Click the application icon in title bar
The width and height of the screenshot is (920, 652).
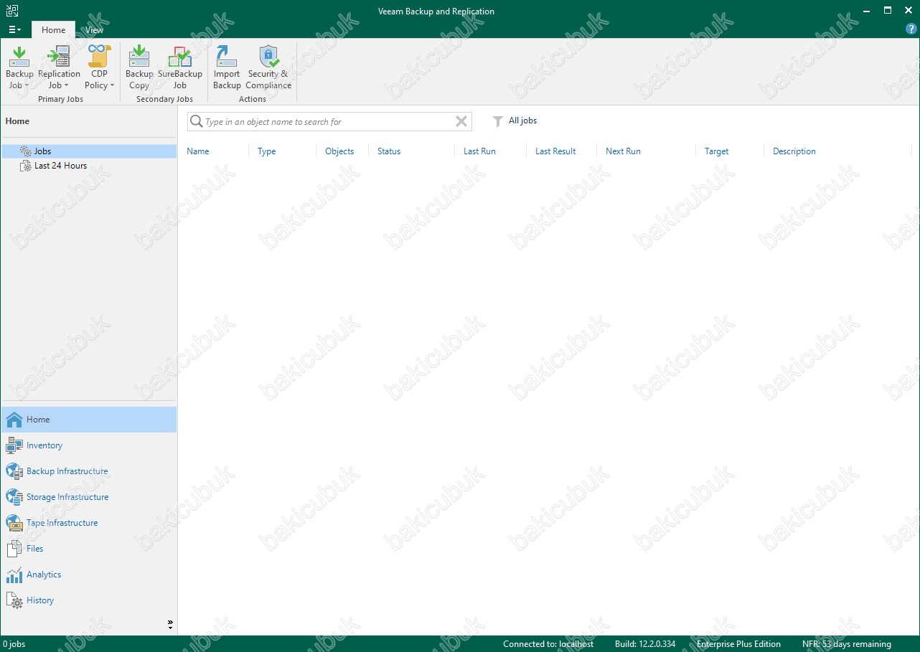(x=12, y=11)
